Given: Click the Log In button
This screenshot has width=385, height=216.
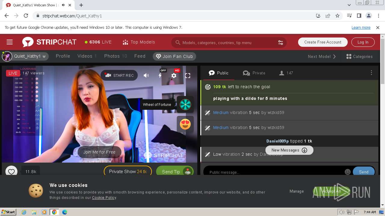Looking at the screenshot, I should (x=363, y=42).
